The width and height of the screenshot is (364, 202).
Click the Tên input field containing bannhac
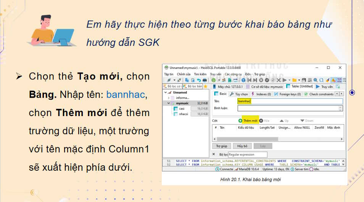click(290, 101)
